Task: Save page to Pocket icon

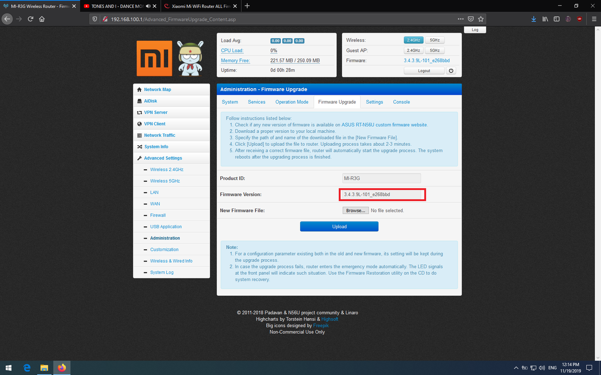Action: click(471, 19)
